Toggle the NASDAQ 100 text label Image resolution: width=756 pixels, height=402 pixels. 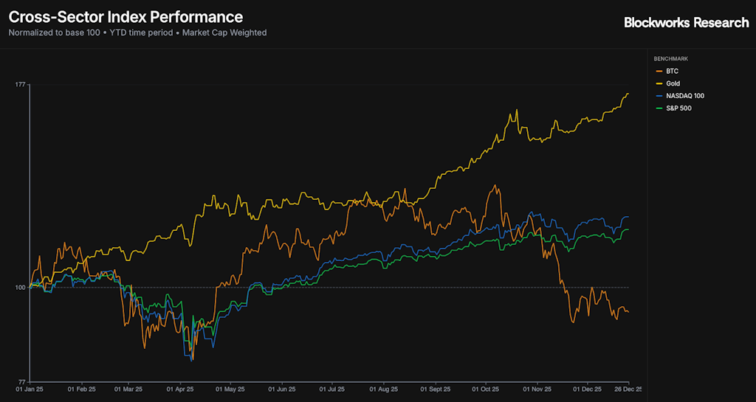[684, 96]
